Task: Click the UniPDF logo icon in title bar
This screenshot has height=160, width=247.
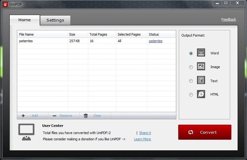Action: point(5,4)
